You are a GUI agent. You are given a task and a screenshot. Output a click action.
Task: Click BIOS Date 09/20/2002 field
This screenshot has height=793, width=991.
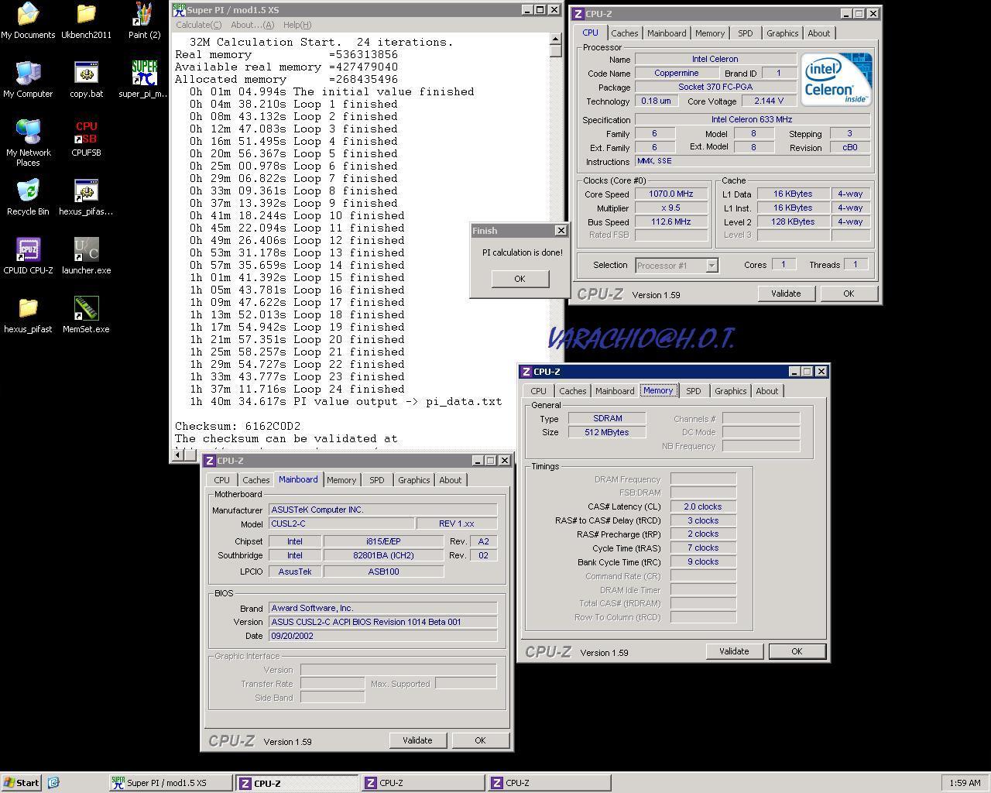click(382, 636)
